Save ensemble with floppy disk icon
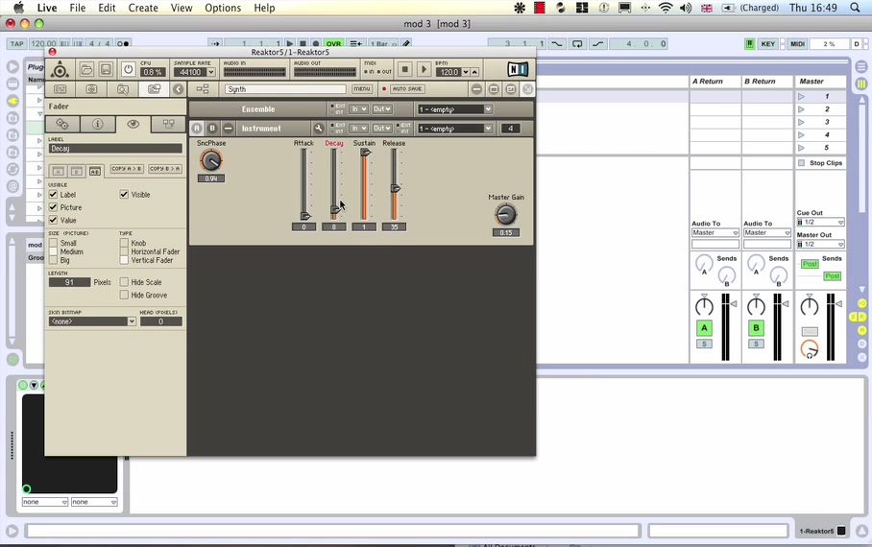 tap(106, 69)
